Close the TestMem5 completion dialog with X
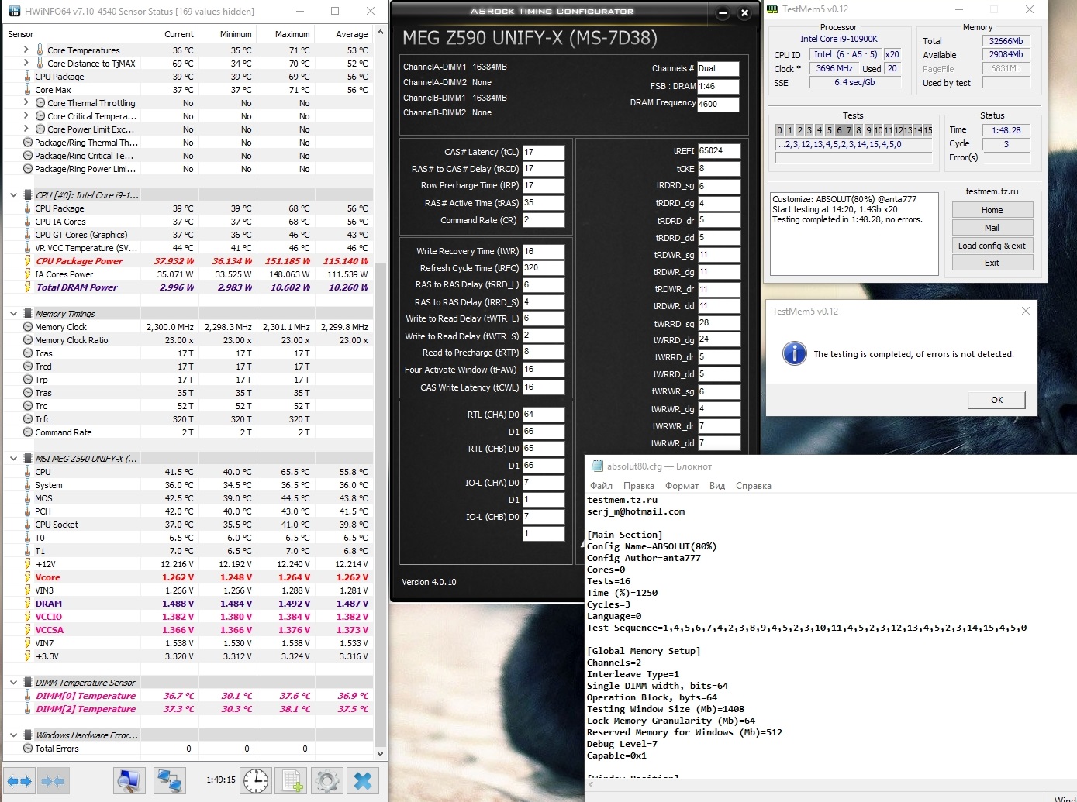The height and width of the screenshot is (802, 1077). coord(1025,311)
